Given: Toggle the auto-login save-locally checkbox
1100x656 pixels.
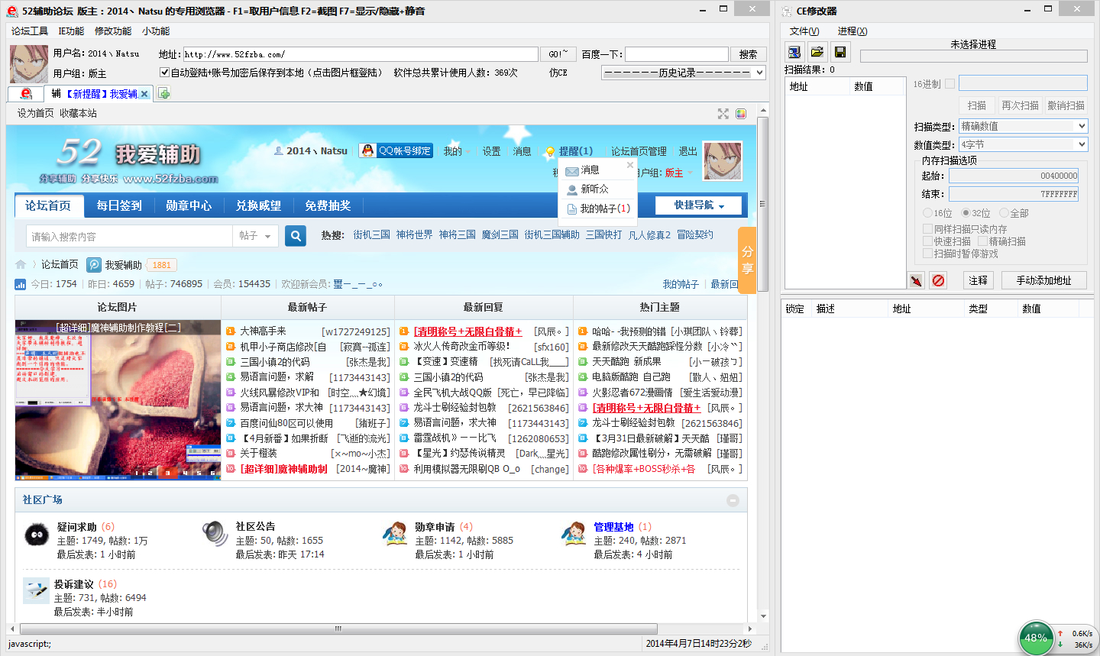Looking at the screenshot, I should [x=164, y=73].
